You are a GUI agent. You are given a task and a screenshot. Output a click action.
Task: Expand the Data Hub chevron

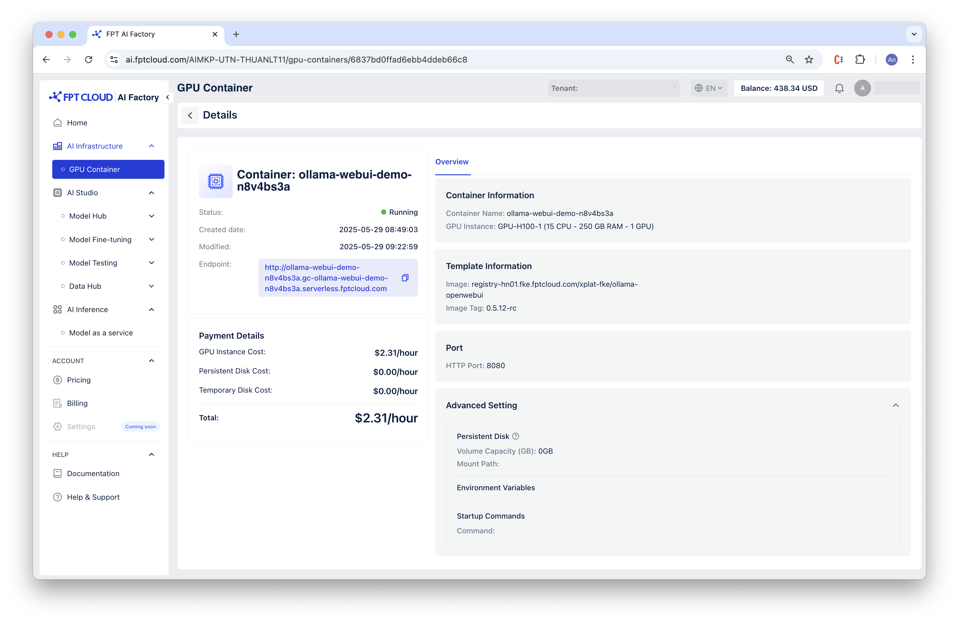[x=151, y=286]
